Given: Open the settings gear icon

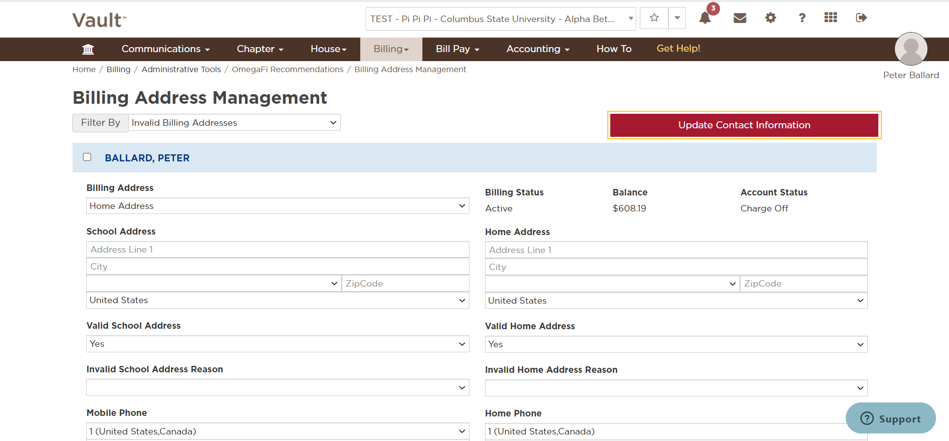Looking at the screenshot, I should pyautogui.click(x=771, y=18).
